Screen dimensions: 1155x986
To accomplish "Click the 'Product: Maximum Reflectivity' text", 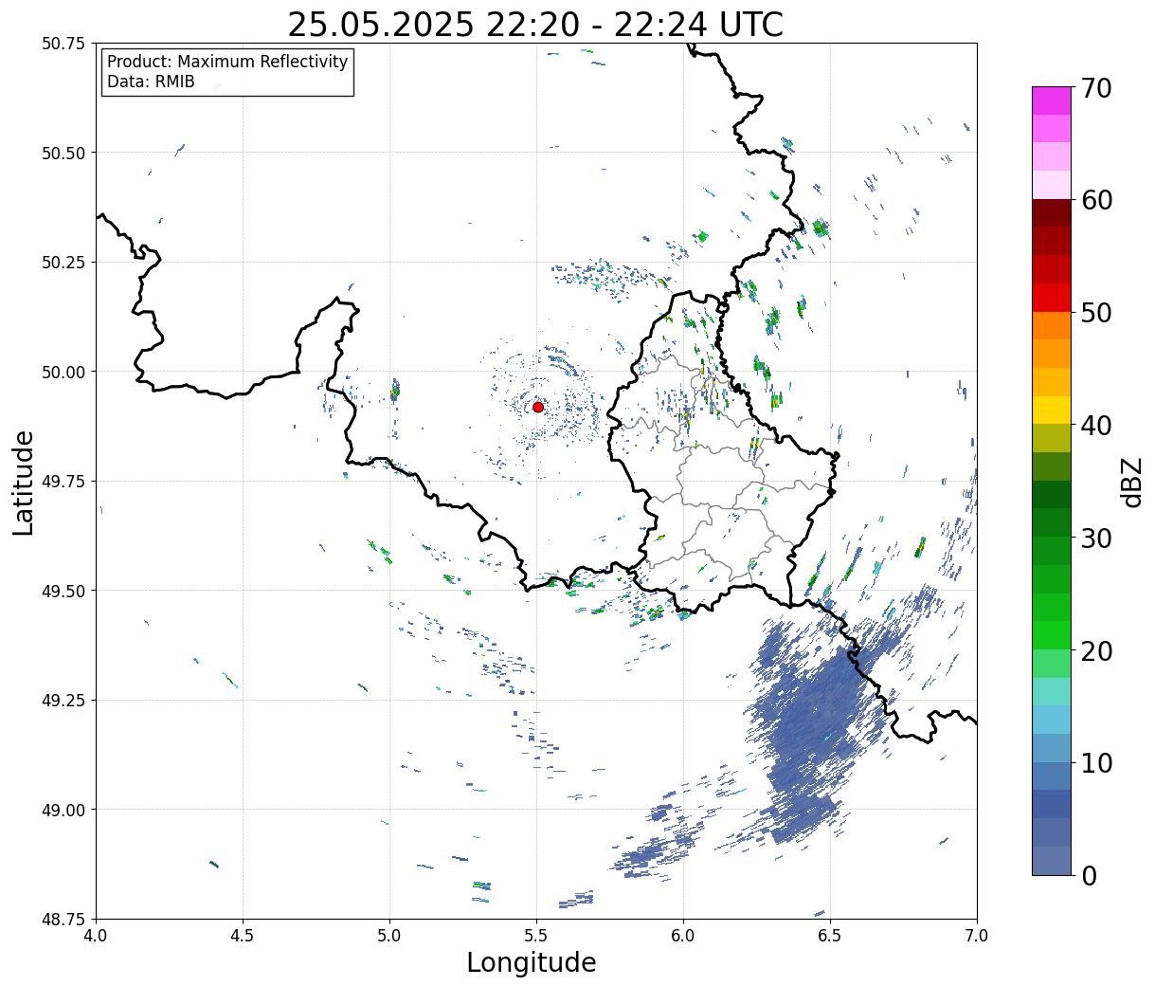I will click(227, 63).
